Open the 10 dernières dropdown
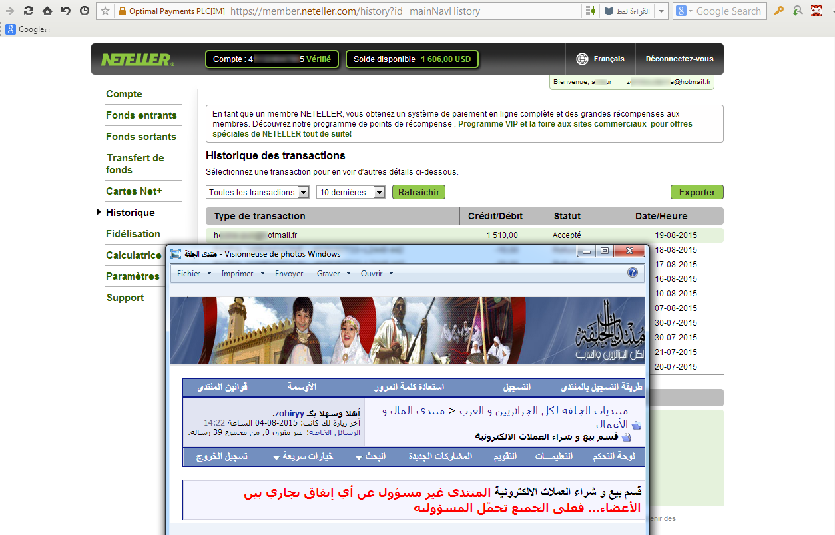The image size is (835, 535). pos(351,192)
